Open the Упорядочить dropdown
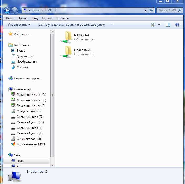This screenshot has width=185, height=184. coord(19,25)
